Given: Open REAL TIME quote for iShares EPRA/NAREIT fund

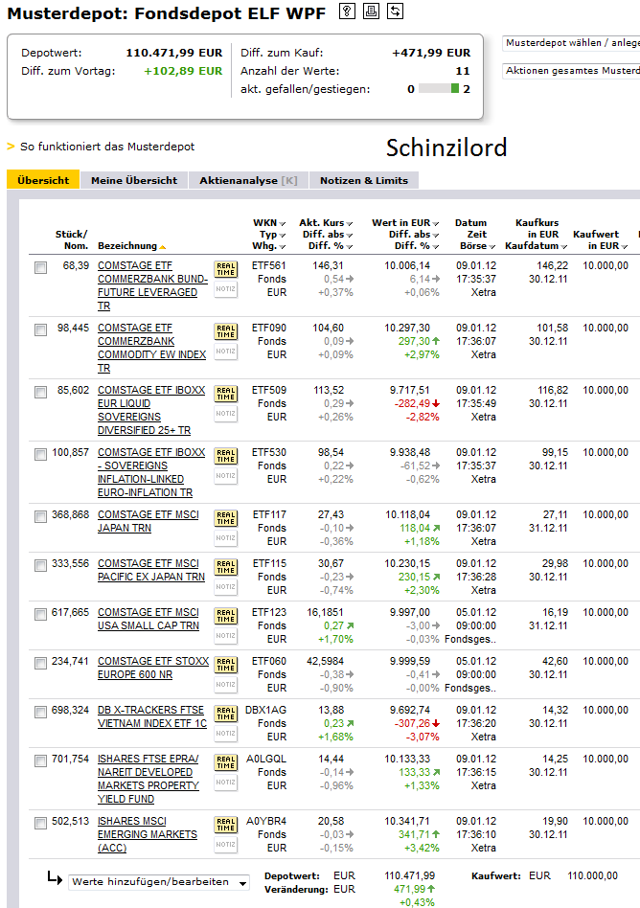Looking at the screenshot, I should (226, 762).
